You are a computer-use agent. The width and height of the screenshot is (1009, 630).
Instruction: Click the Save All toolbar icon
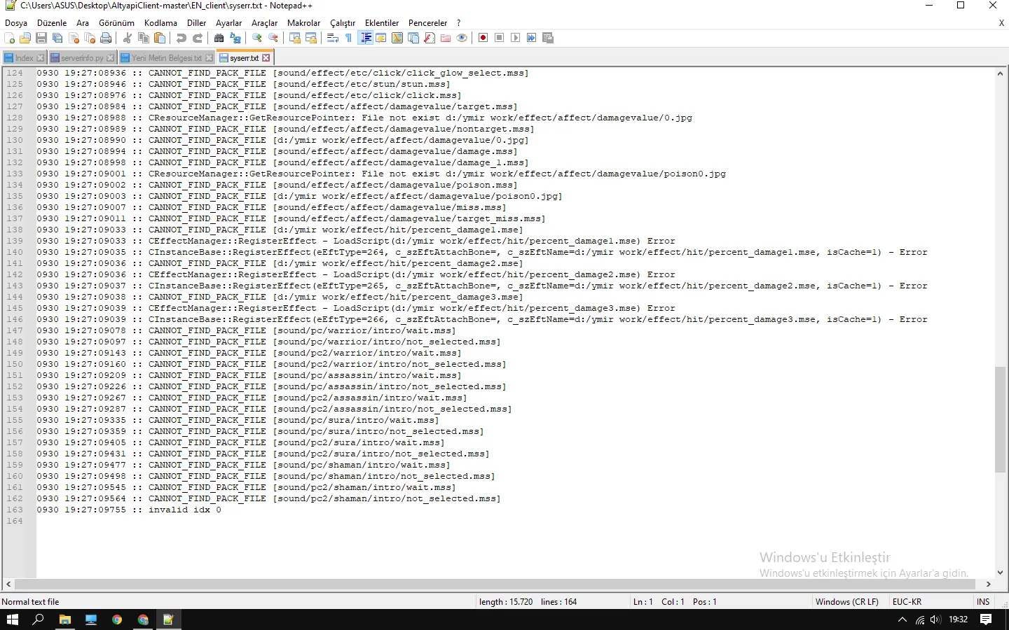58,38
